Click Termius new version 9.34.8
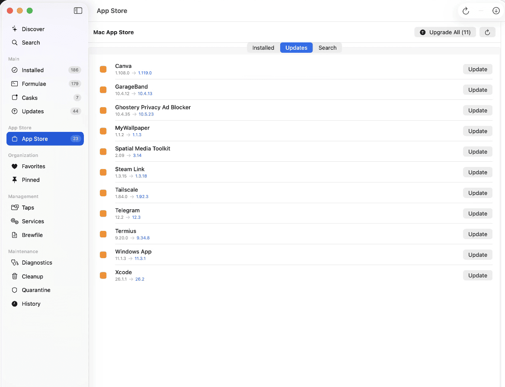Screen dimensions: 505x387 (x=143, y=238)
